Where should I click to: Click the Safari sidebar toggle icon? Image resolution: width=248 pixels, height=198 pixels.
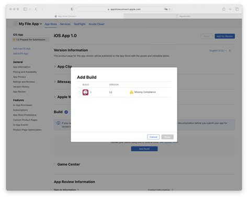click(25, 9)
